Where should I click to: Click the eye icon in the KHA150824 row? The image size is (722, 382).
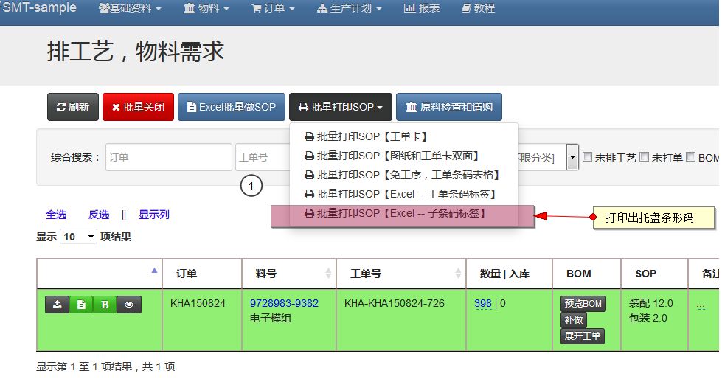129,305
